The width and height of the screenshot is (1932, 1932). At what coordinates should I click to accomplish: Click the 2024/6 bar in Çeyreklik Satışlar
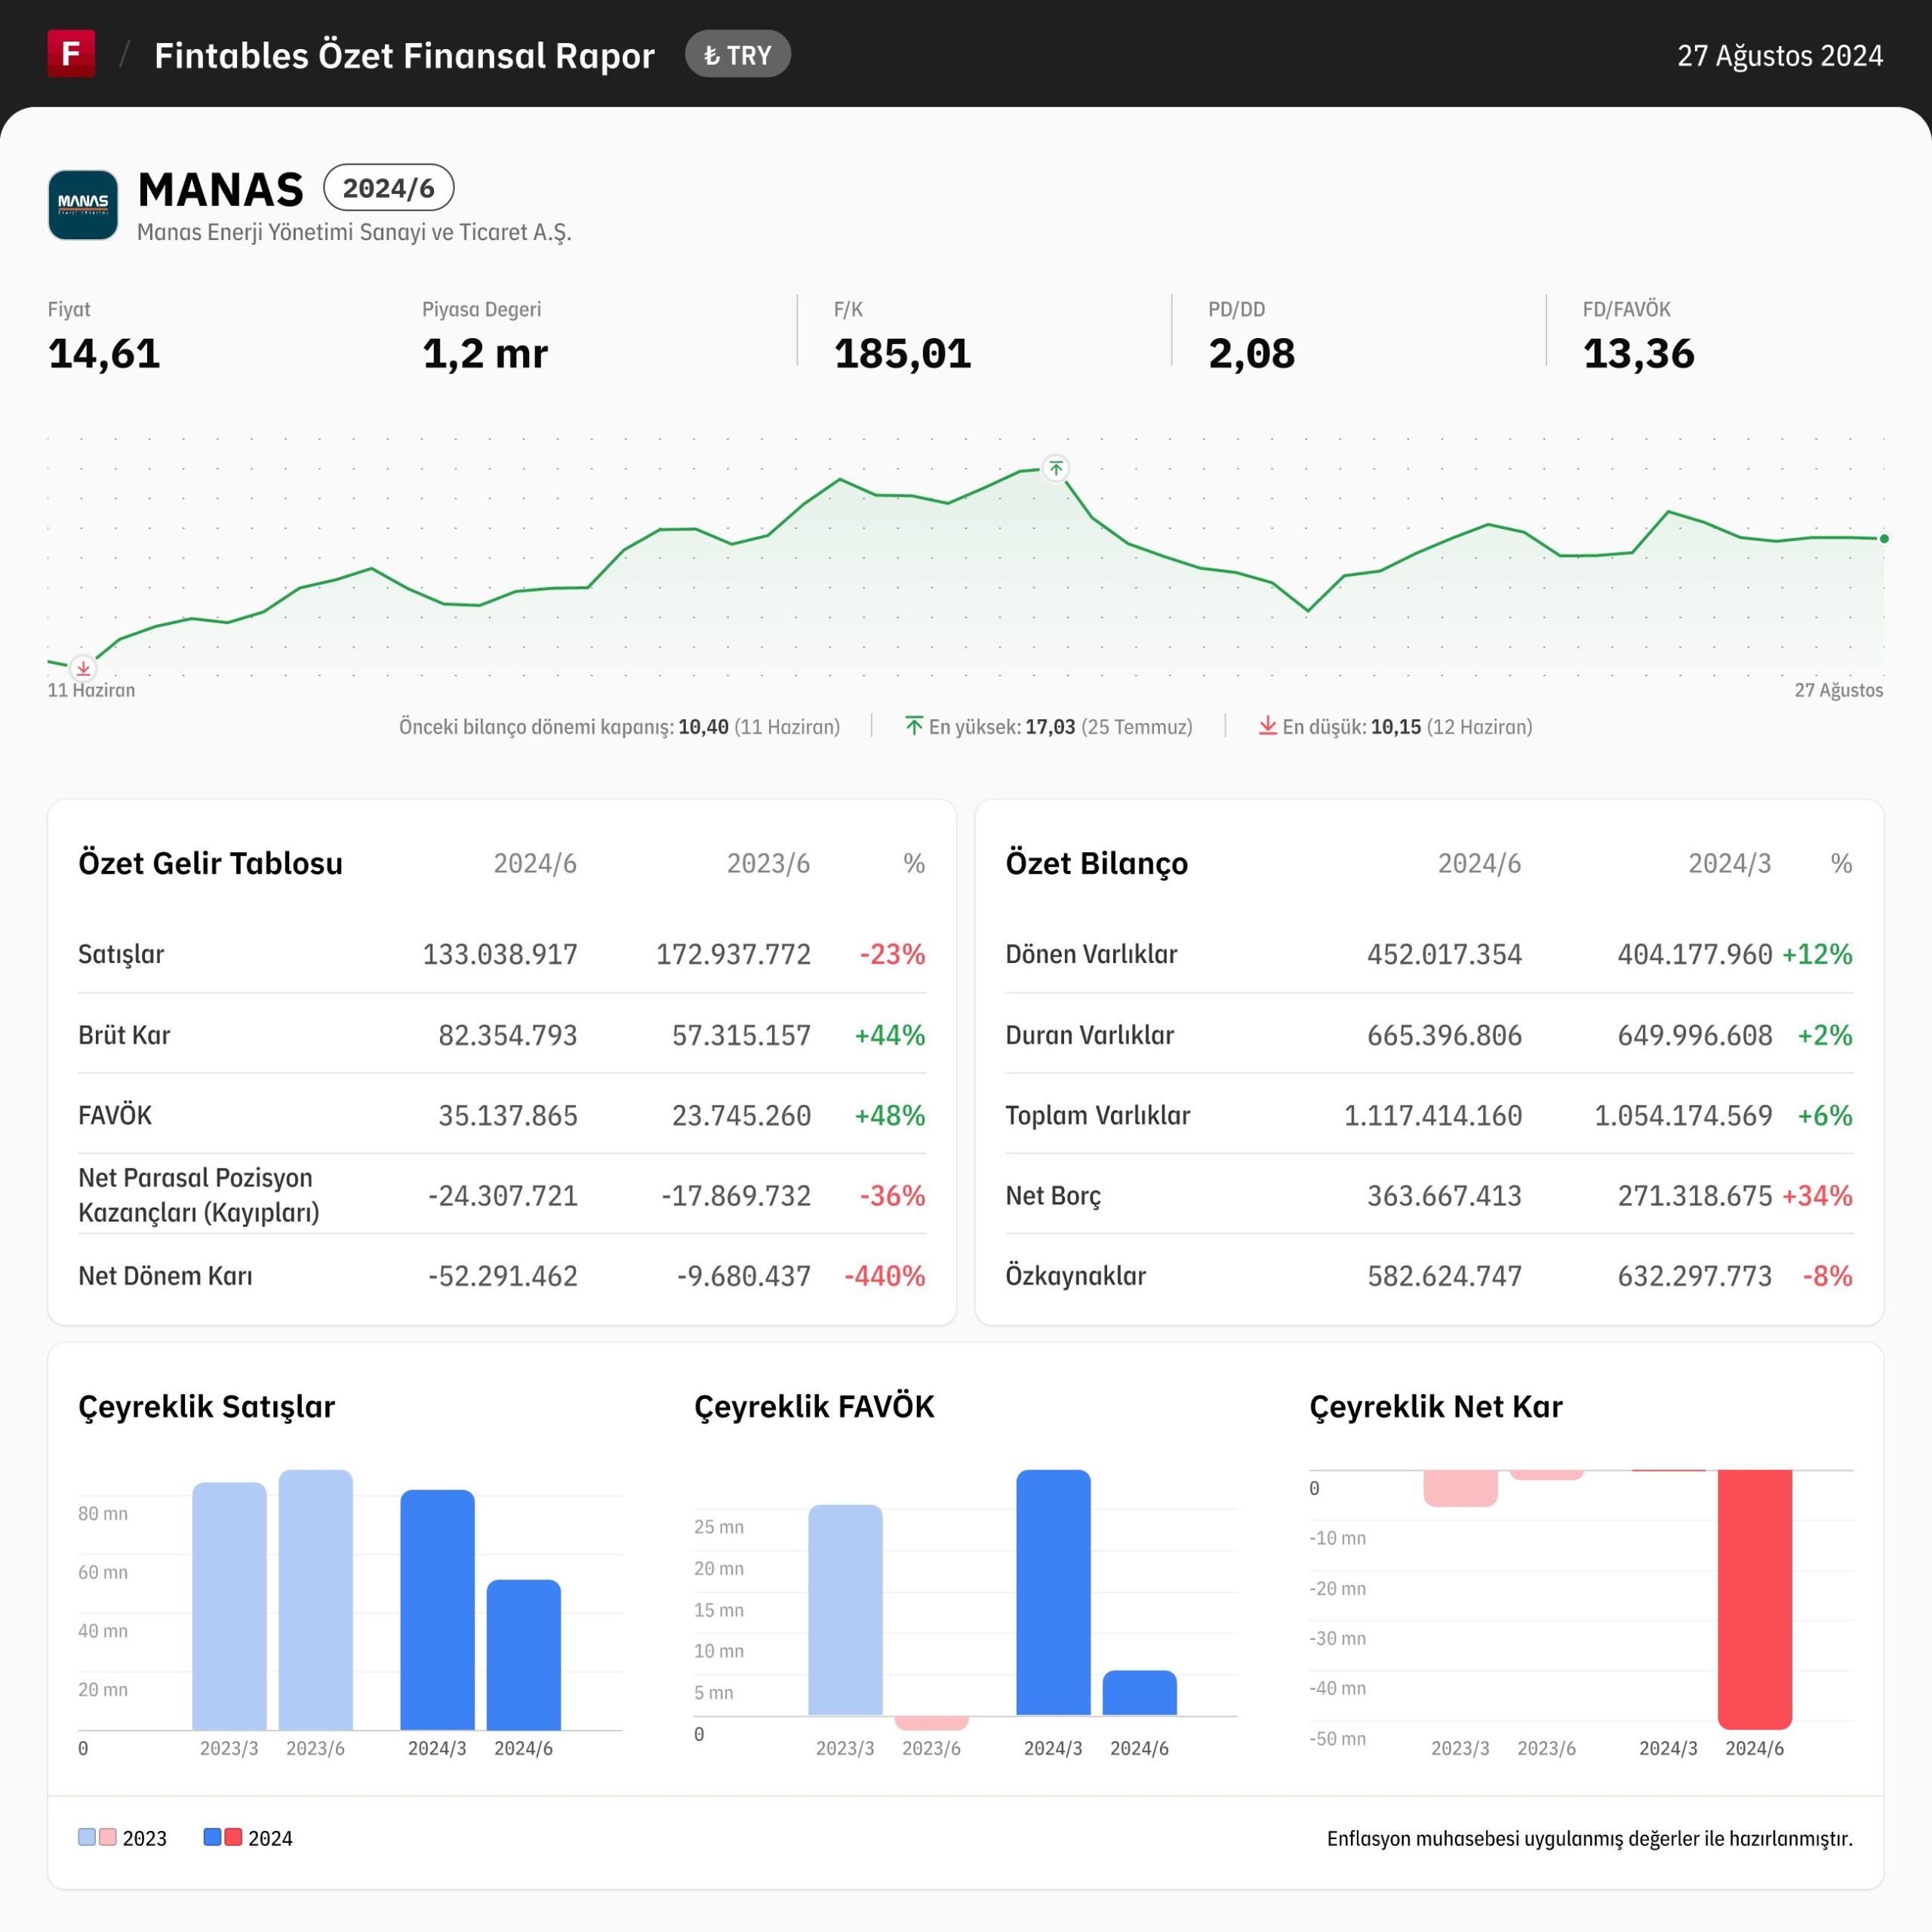[524, 1655]
